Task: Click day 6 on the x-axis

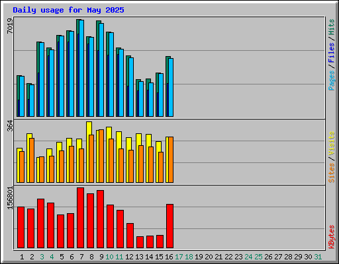Action: pyautogui.click(x=72, y=257)
